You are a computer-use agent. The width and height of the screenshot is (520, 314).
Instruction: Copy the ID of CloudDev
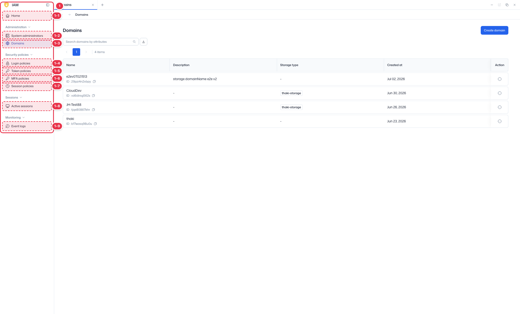[93, 96]
